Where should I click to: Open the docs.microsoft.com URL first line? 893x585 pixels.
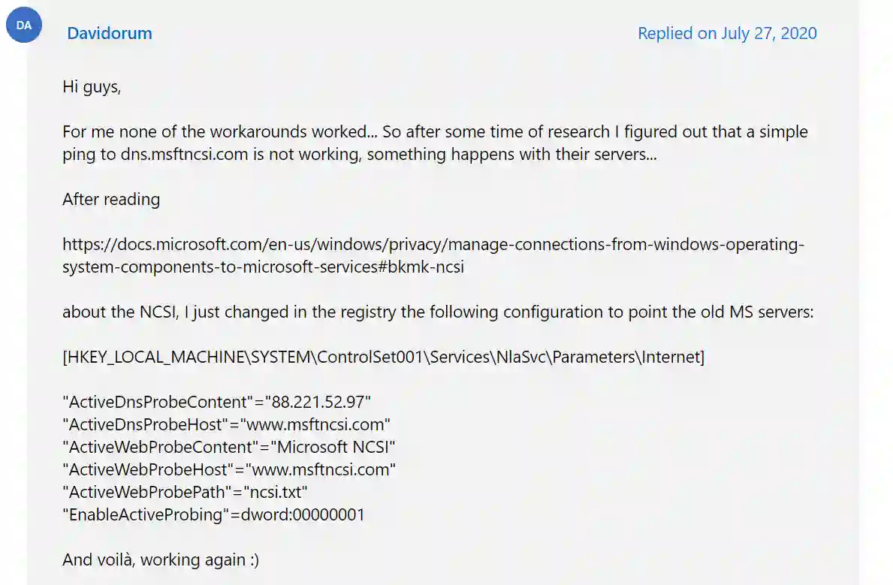pos(433,244)
